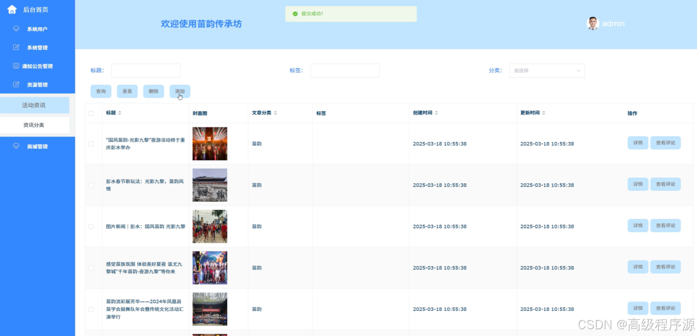697x336 pixels.
Task: Click the 提交成功! notification text
Action: (x=312, y=14)
